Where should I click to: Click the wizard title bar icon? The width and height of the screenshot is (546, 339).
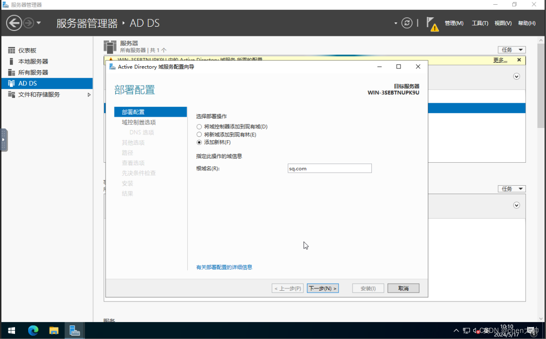pyautogui.click(x=113, y=67)
